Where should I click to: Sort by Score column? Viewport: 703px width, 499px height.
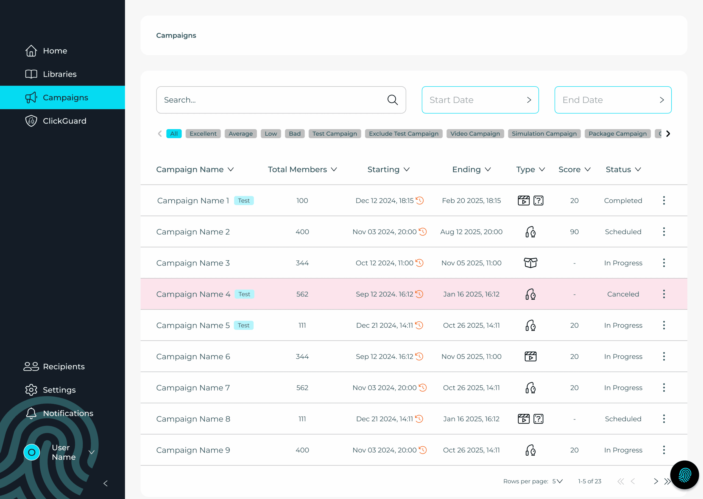coord(574,169)
